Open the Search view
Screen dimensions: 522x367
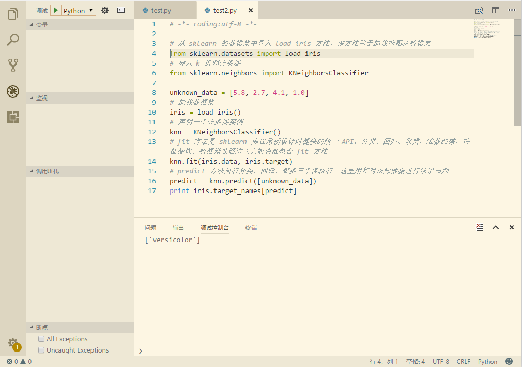pyautogui.click(x=12, y=40)
